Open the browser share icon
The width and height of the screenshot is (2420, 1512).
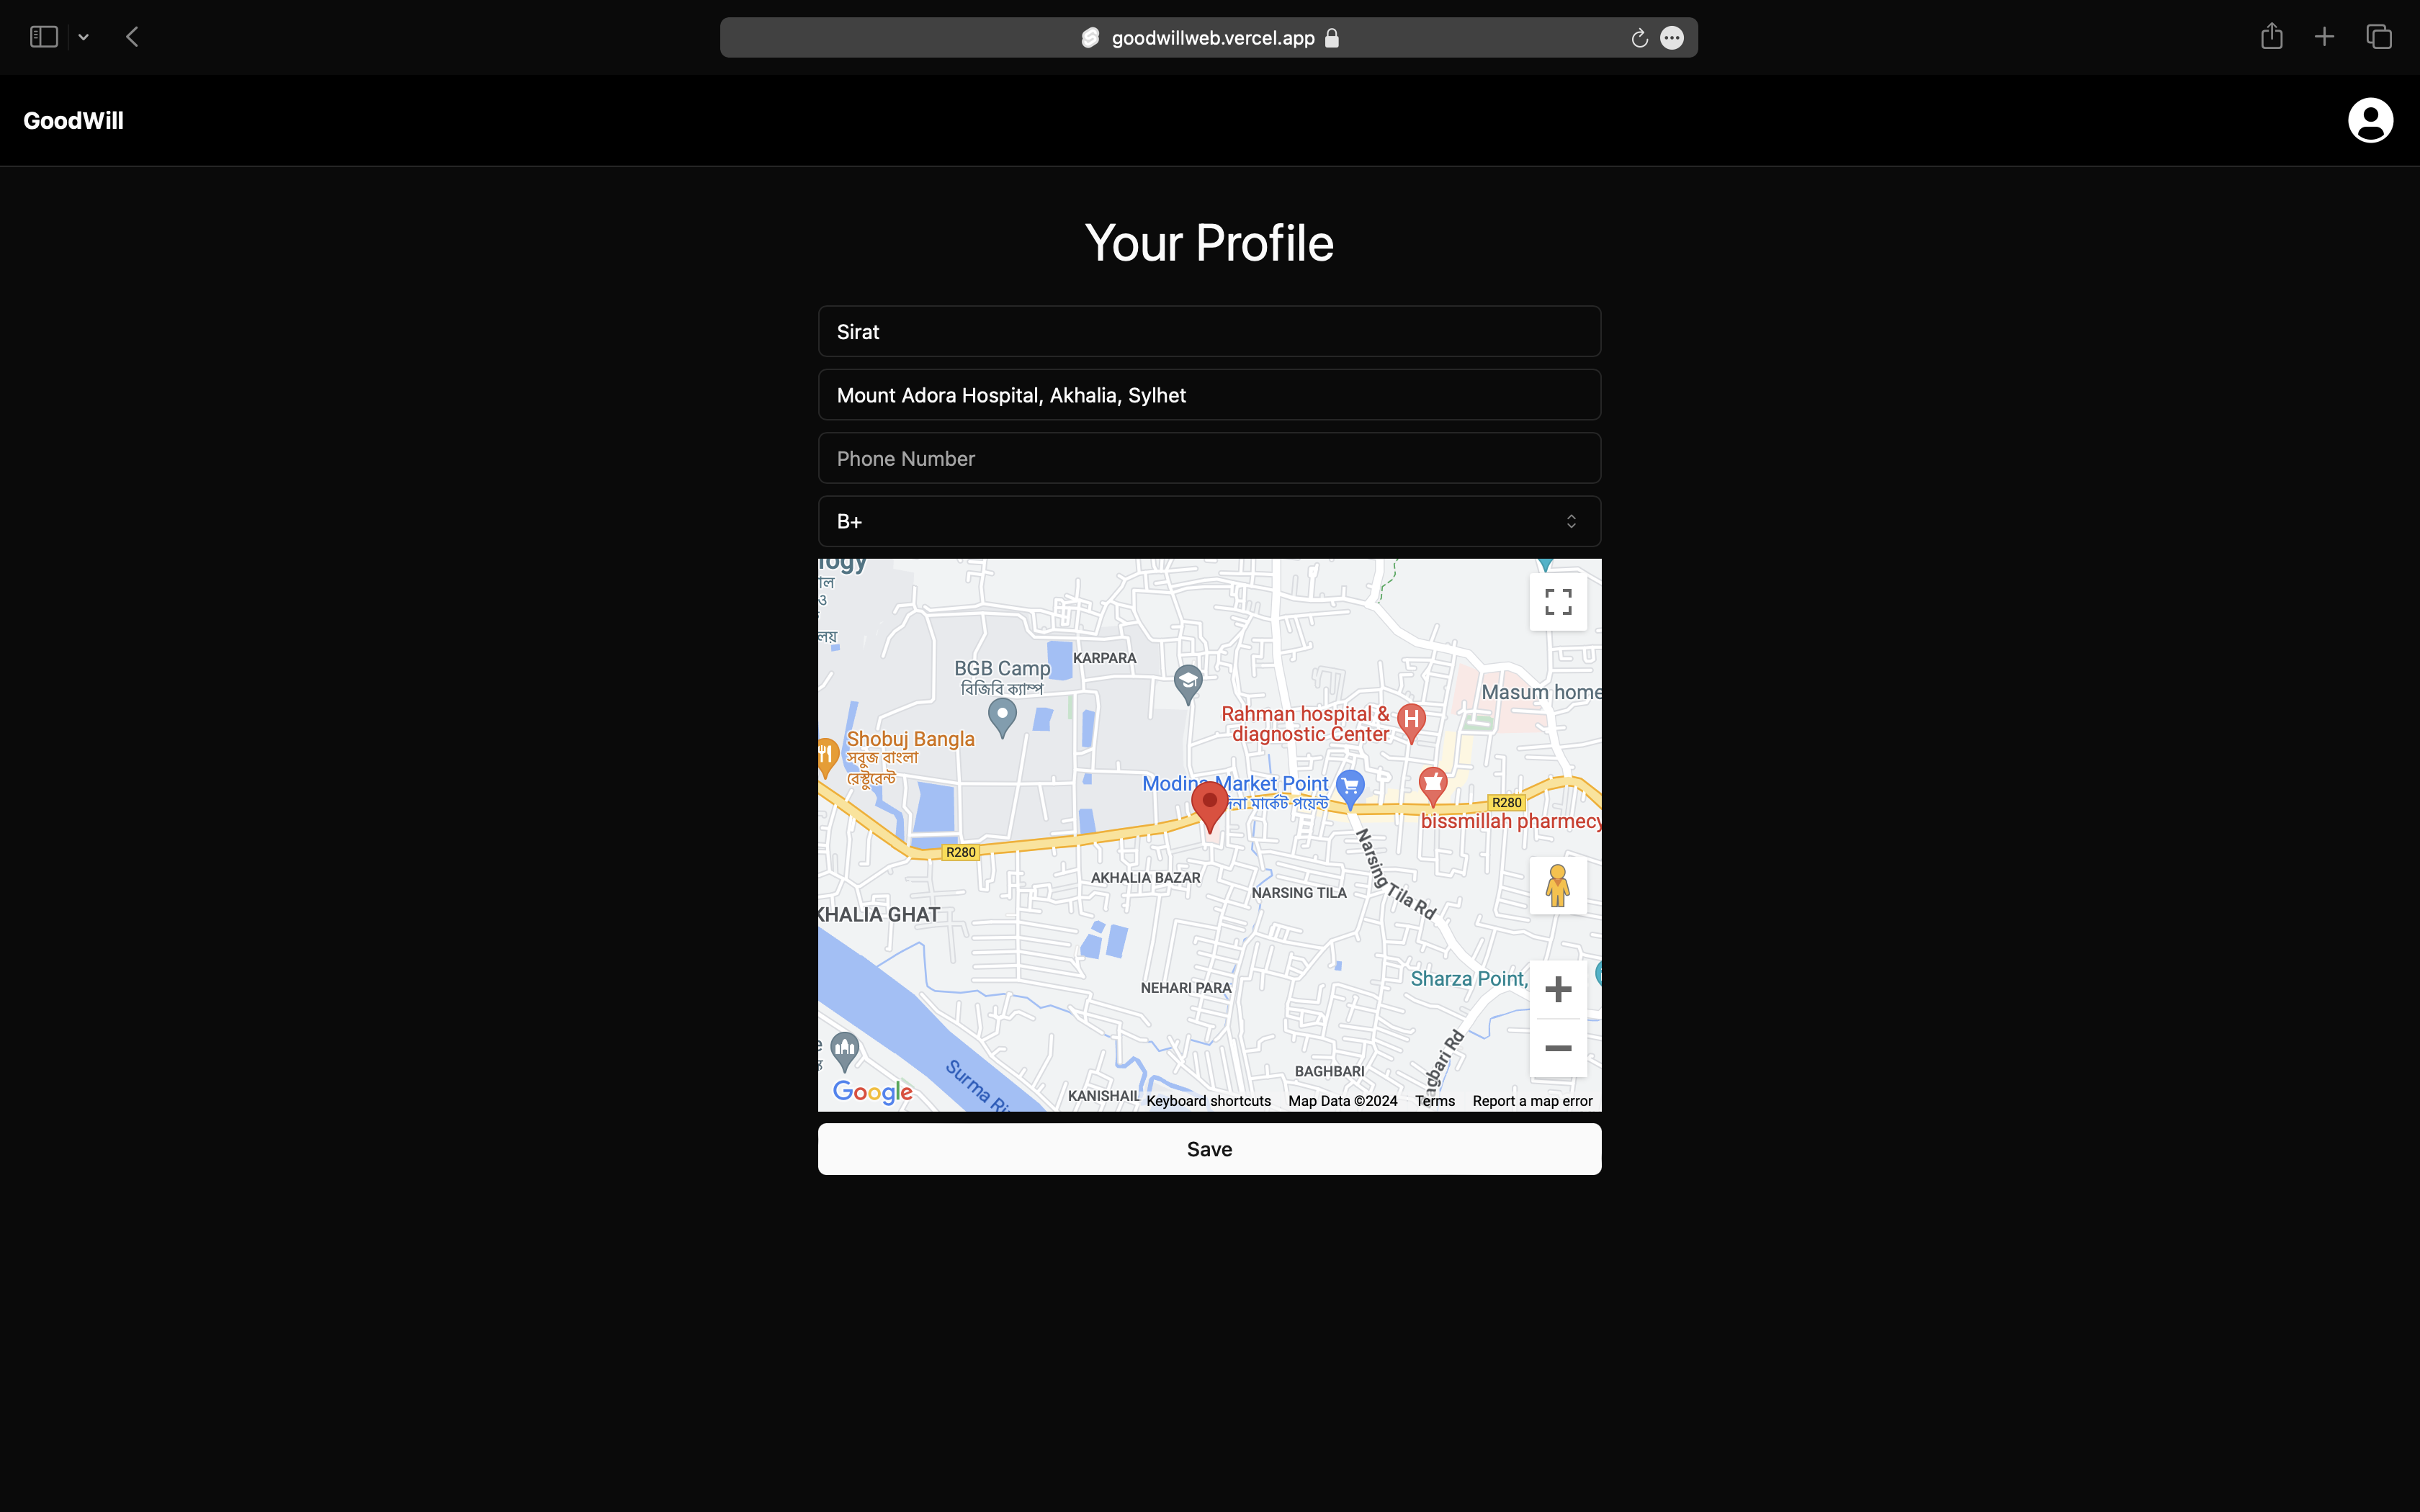2271,37
